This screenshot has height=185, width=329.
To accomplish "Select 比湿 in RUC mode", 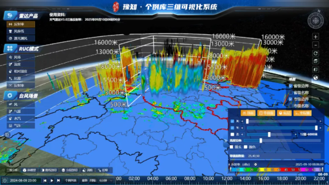I will [21, 78].
